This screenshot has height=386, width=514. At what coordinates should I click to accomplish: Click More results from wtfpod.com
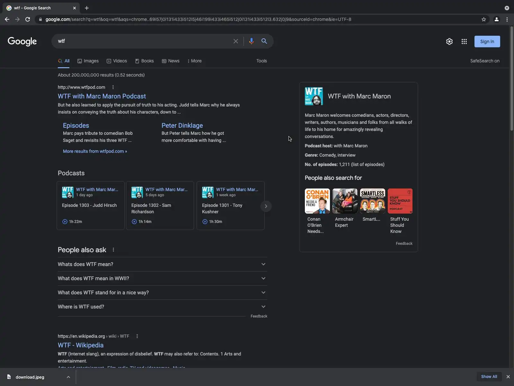95,151
